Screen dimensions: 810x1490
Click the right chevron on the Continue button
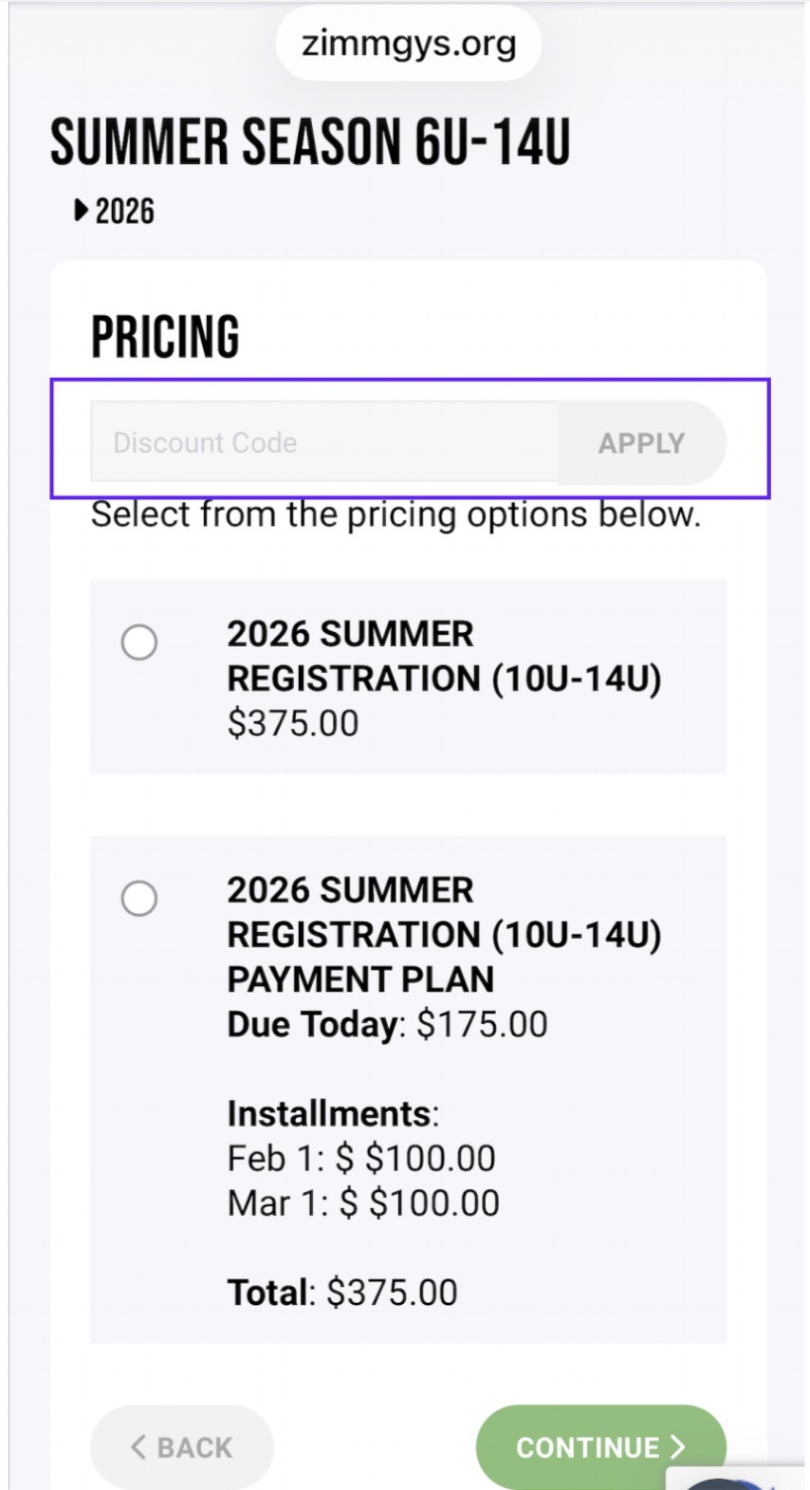click(677, 1446)
